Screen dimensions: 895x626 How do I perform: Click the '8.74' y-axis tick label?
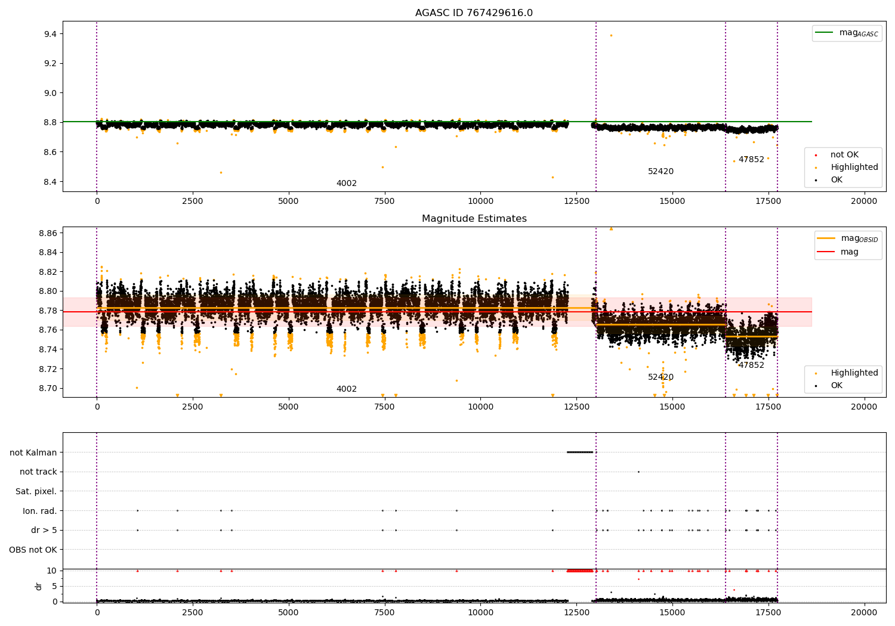(x=48, y=349)
